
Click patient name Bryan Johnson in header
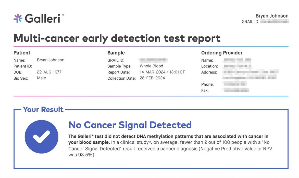[272, 16]
